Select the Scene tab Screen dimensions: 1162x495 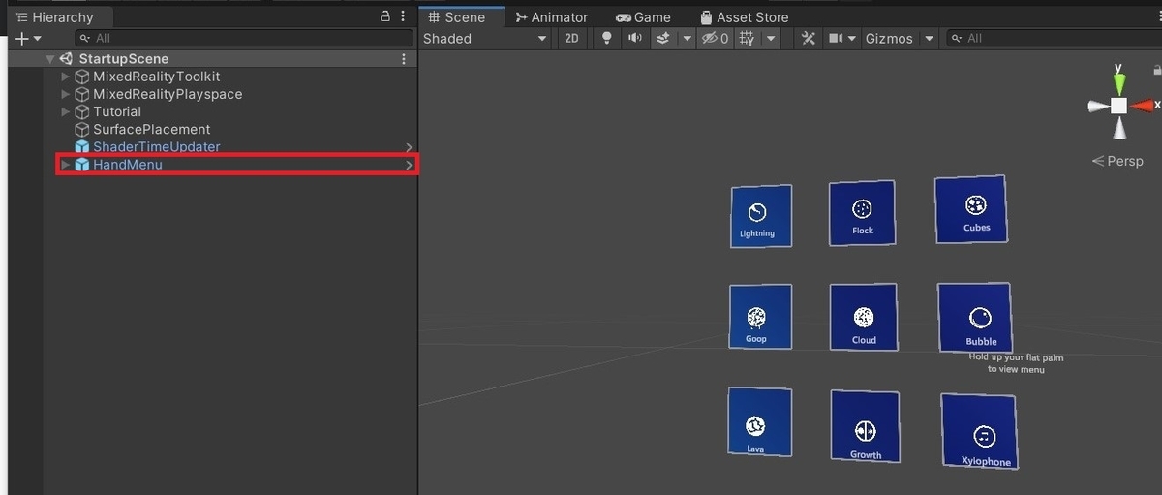(x=462, y=17)
